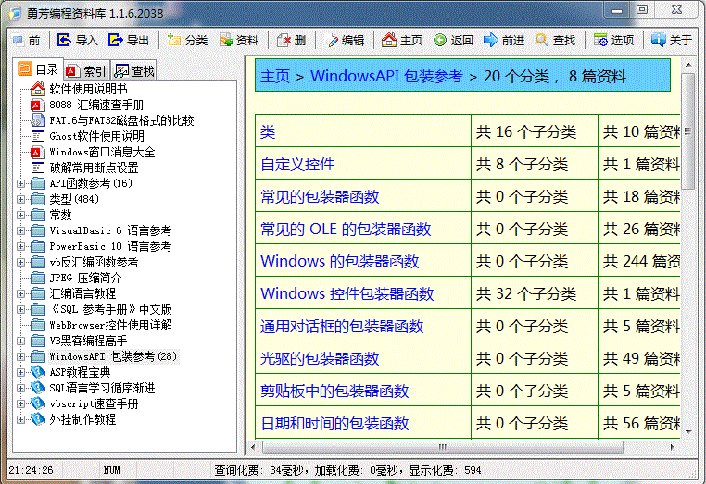
Task: Open 选项 (Options) in the toolbar
Action: (601, 40)
